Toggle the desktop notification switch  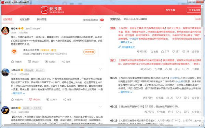[x=102, y=20]
